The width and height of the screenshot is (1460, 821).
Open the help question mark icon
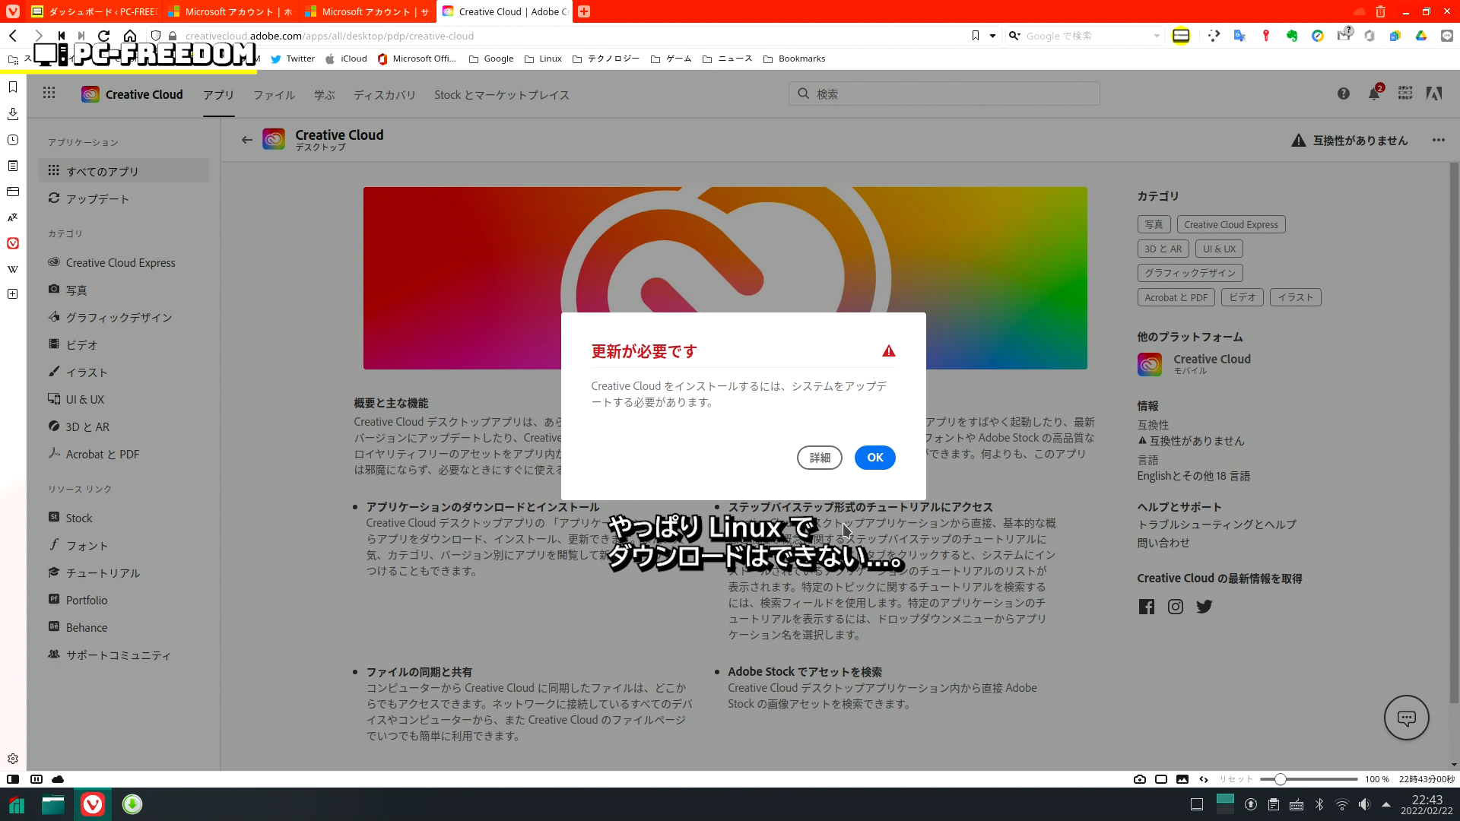(1344, 94)
